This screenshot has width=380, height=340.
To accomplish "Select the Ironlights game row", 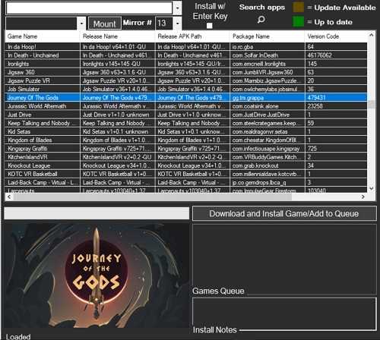I will (x=186, y=64).
